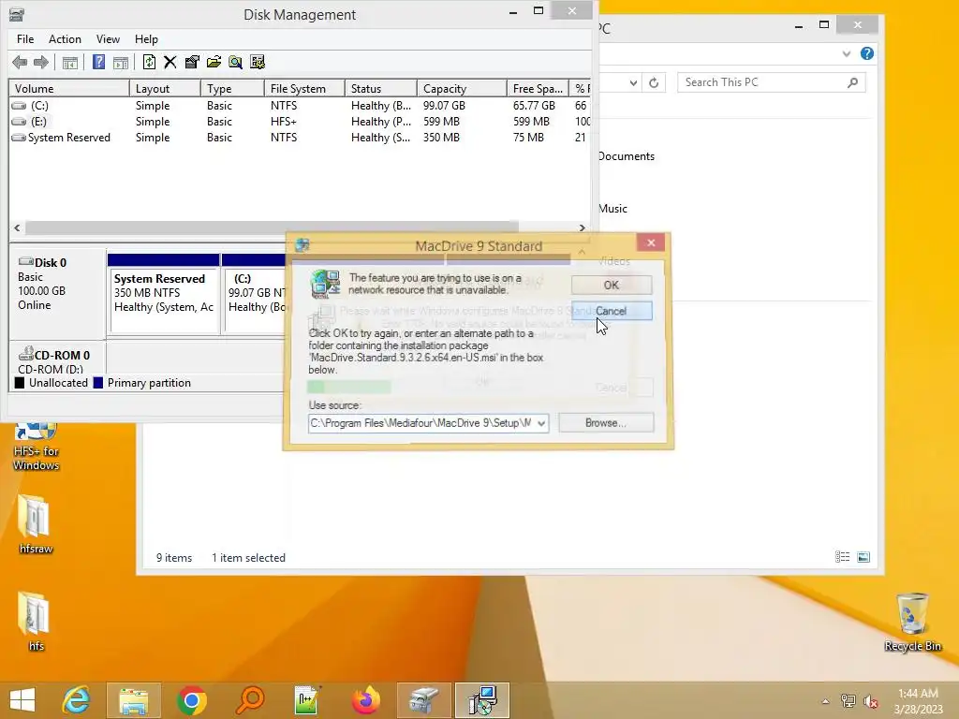Switch This PC to large icons view
This screenshot has width=959, height=719.
tap(863, 557)
